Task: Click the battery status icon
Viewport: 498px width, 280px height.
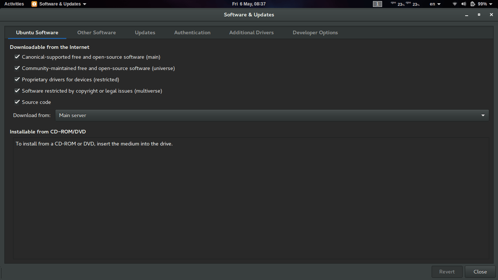Action: pyautogui.click(x=472, y=4)
